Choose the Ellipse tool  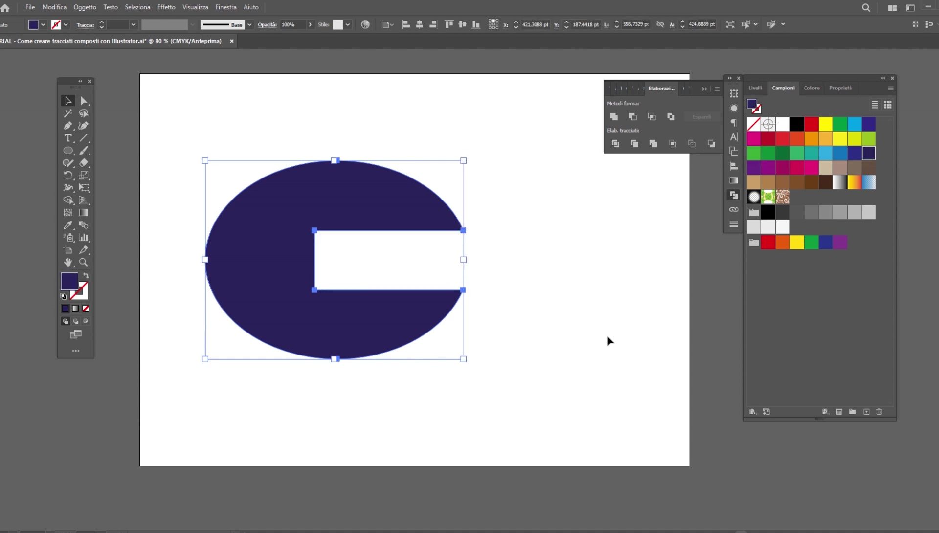coord(68,151)
